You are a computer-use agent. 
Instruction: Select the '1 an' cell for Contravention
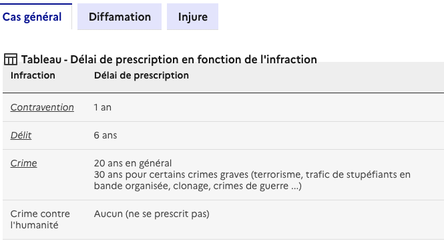103,108
